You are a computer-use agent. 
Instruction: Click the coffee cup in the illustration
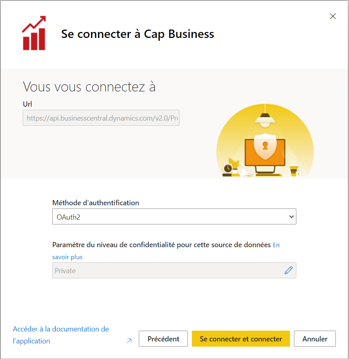pos(293,171)
